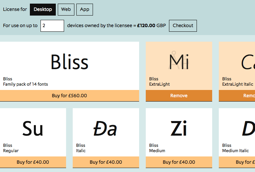This screenshot has height=172, width=255.
Task: View the Su Regular glyph sample
Action: 33,128
